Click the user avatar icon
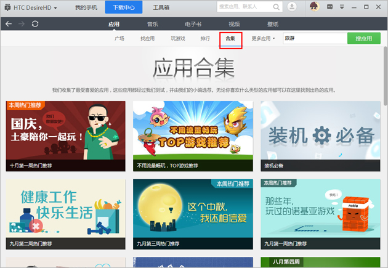 tap(315, 7)
